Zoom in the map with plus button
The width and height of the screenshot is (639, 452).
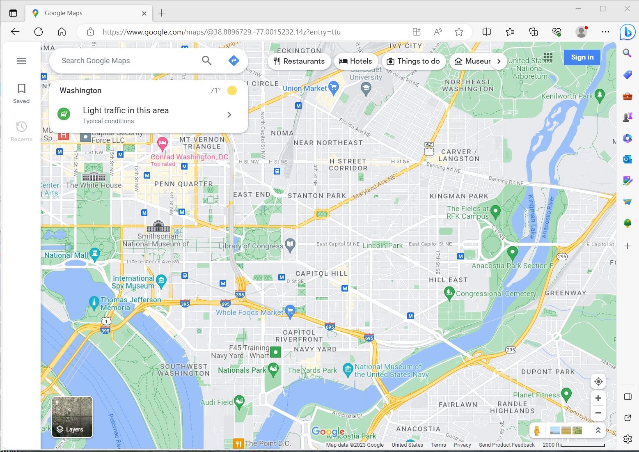(598, 398)
